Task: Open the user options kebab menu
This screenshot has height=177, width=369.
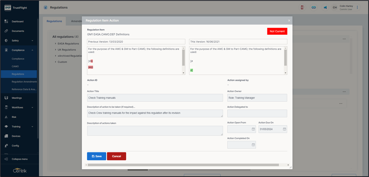Action: [357, 7]
